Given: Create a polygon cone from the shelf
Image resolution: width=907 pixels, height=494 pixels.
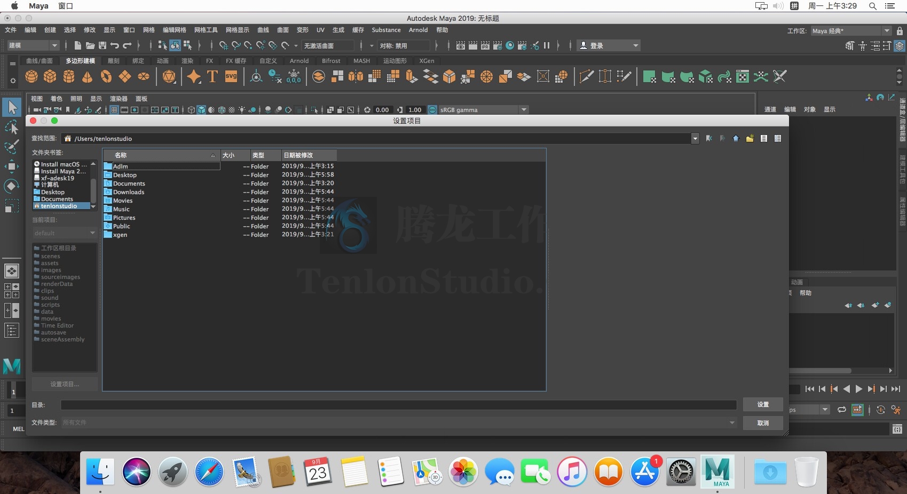Looking at the screenshot, I should coord(88,77).
